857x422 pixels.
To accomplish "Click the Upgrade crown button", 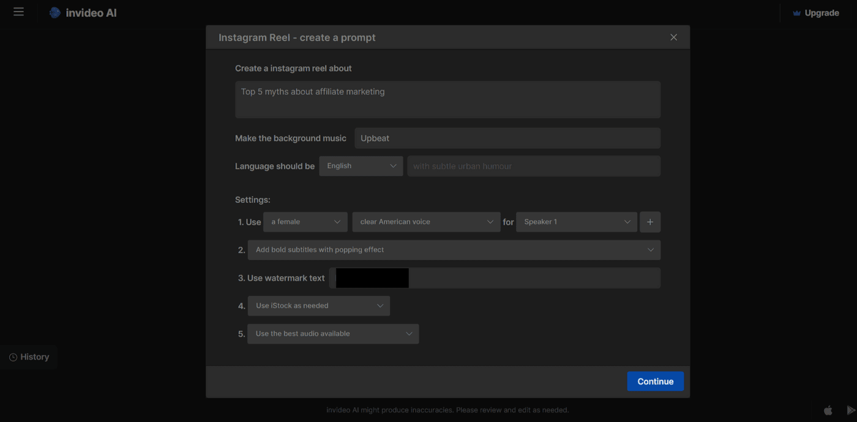I will [x=815, y=13].
